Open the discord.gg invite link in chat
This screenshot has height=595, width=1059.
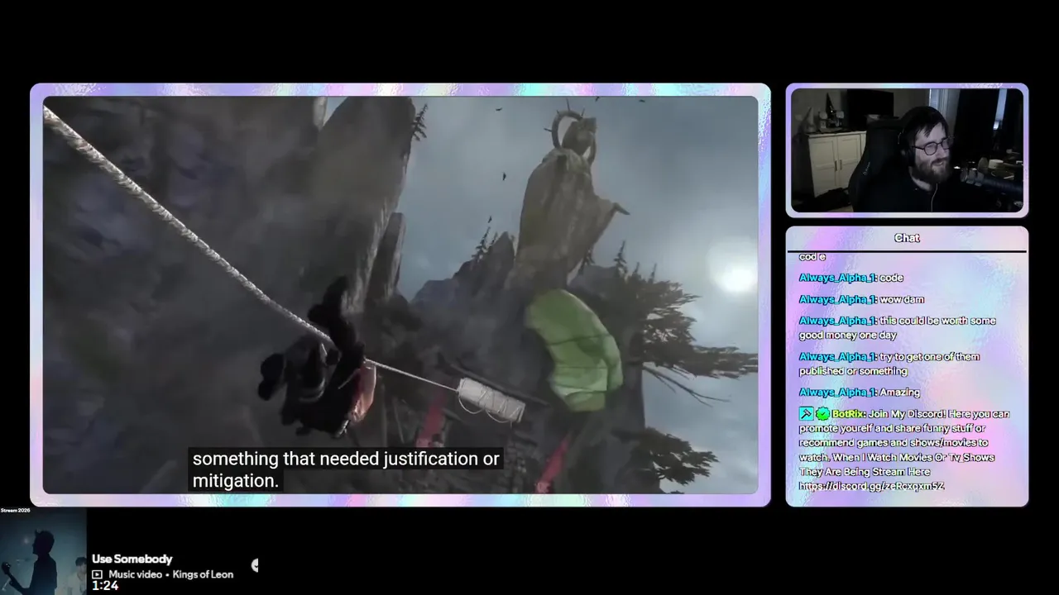pos(871,486)
